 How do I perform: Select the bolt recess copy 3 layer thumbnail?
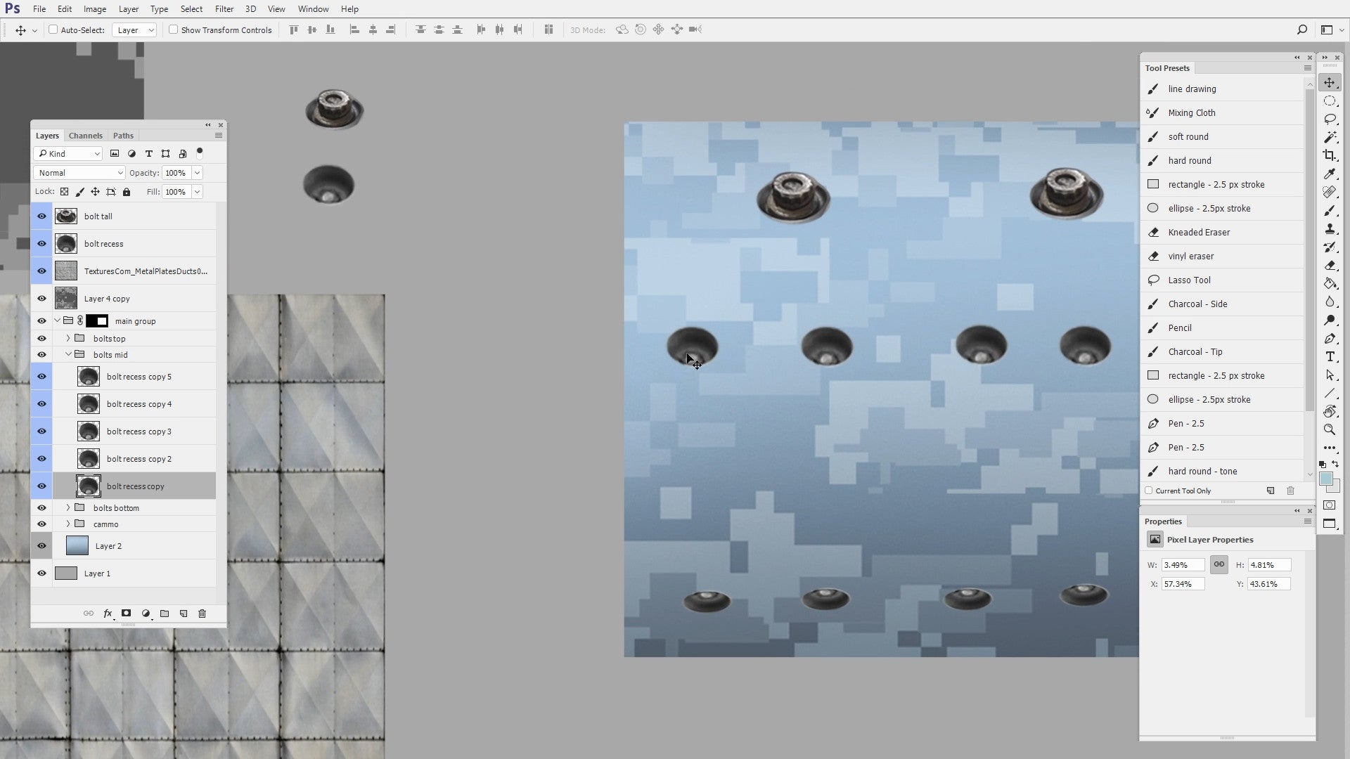(x=88, y=431)
